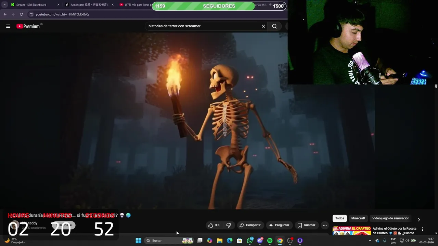438x246 pixels.
Task: Click the taskbar Buscar search box
Action: pyautogui.click(x=169, y=241)
